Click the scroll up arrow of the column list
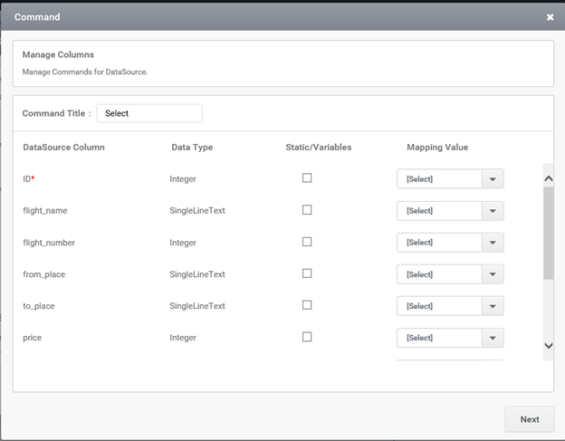The height and width of the screenshot is (441, 565). pos(549,178)
